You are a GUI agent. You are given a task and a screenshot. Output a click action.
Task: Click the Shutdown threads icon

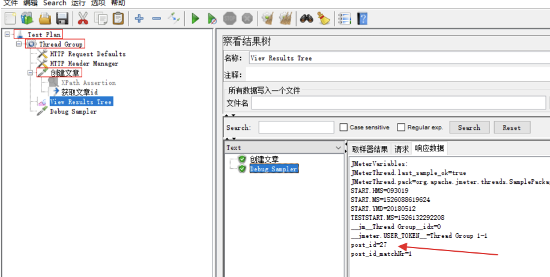[x=247, y=18]
